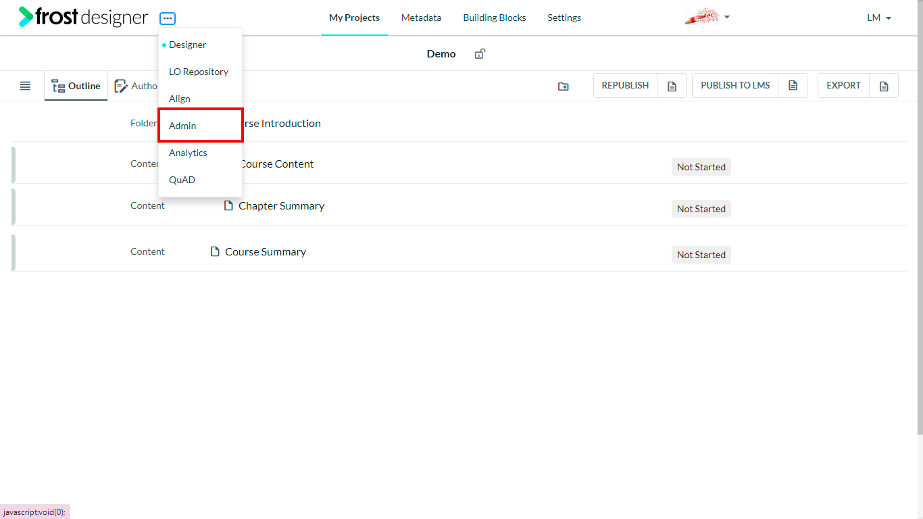
Task: Open the three-dot app switcher menu
Action: (168, 19)
